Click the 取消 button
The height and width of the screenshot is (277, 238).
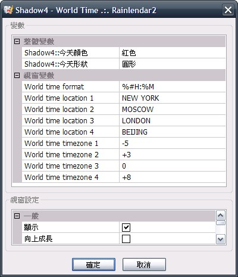click(x=144, y=264)
